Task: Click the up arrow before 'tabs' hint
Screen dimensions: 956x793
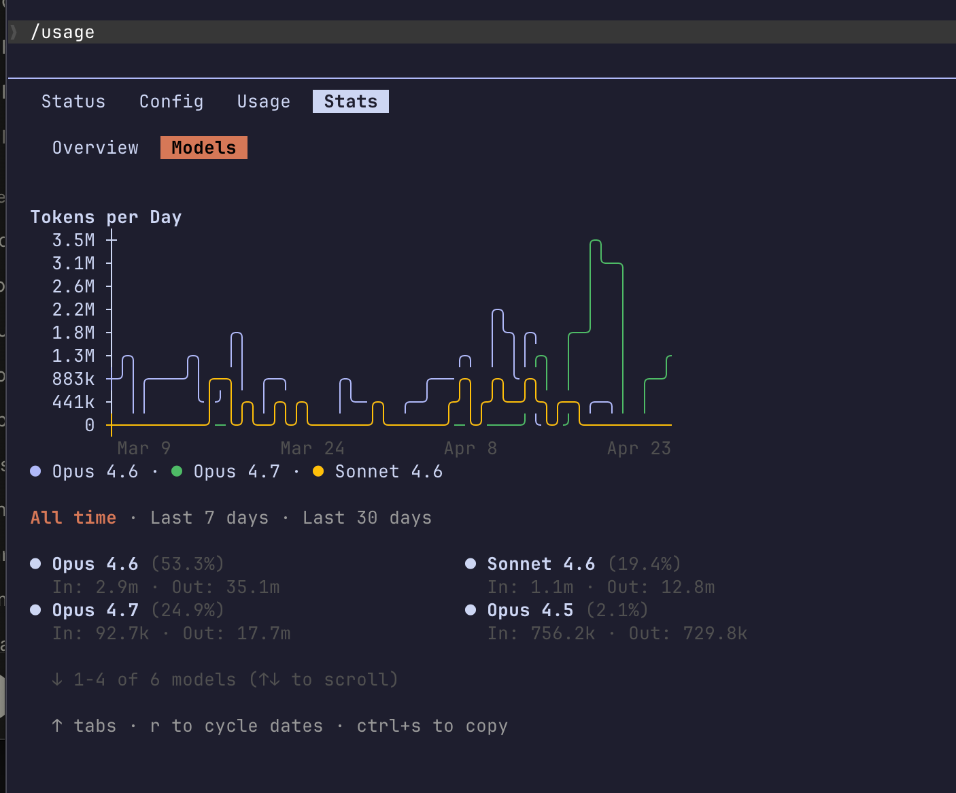Action: click(57, 726)
